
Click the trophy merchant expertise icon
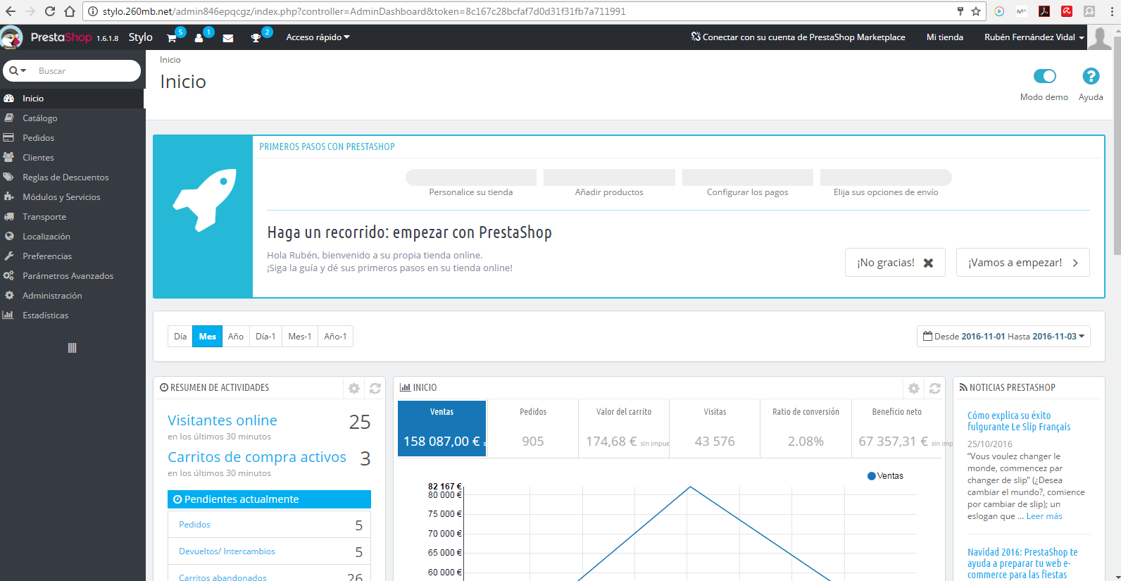(x=256, y=38)
